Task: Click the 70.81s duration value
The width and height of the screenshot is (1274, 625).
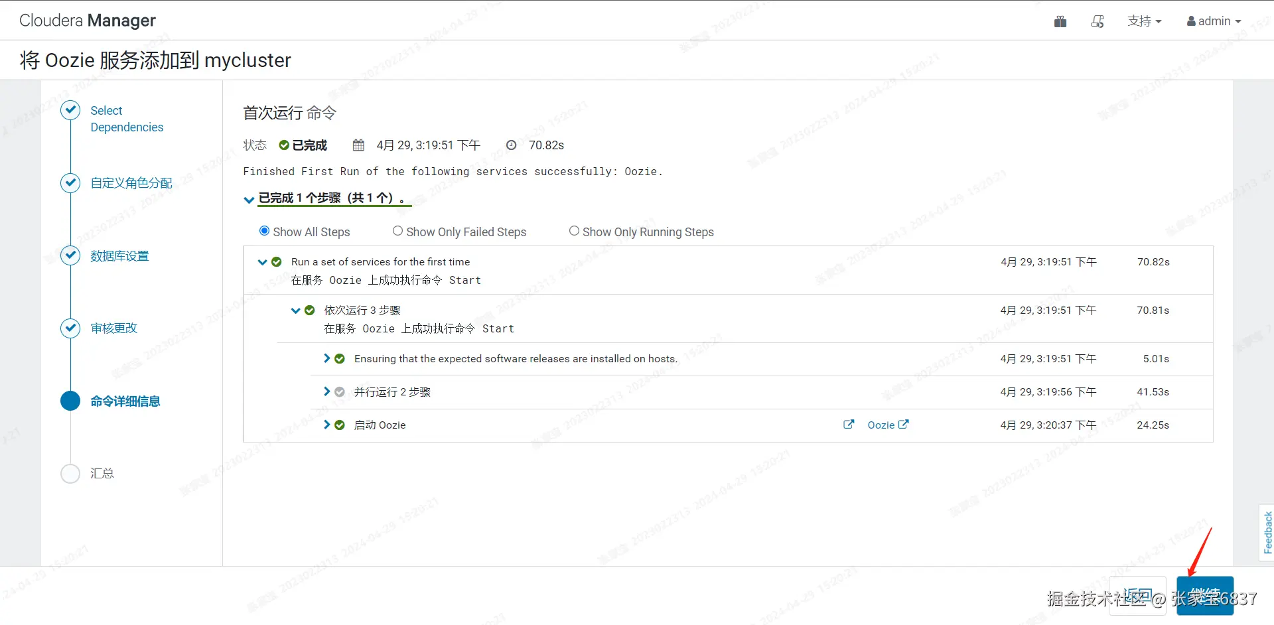Action: (x=1153, y=311)
